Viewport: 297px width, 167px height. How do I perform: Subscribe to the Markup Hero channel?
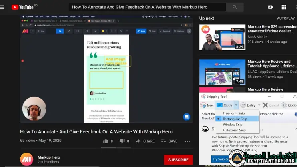178,159
